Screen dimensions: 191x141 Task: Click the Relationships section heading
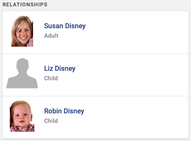[25, 5]
